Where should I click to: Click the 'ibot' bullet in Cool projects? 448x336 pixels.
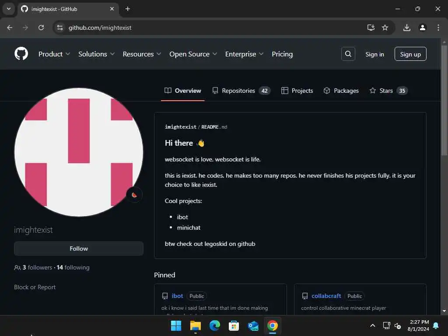[x=182, y=217]
